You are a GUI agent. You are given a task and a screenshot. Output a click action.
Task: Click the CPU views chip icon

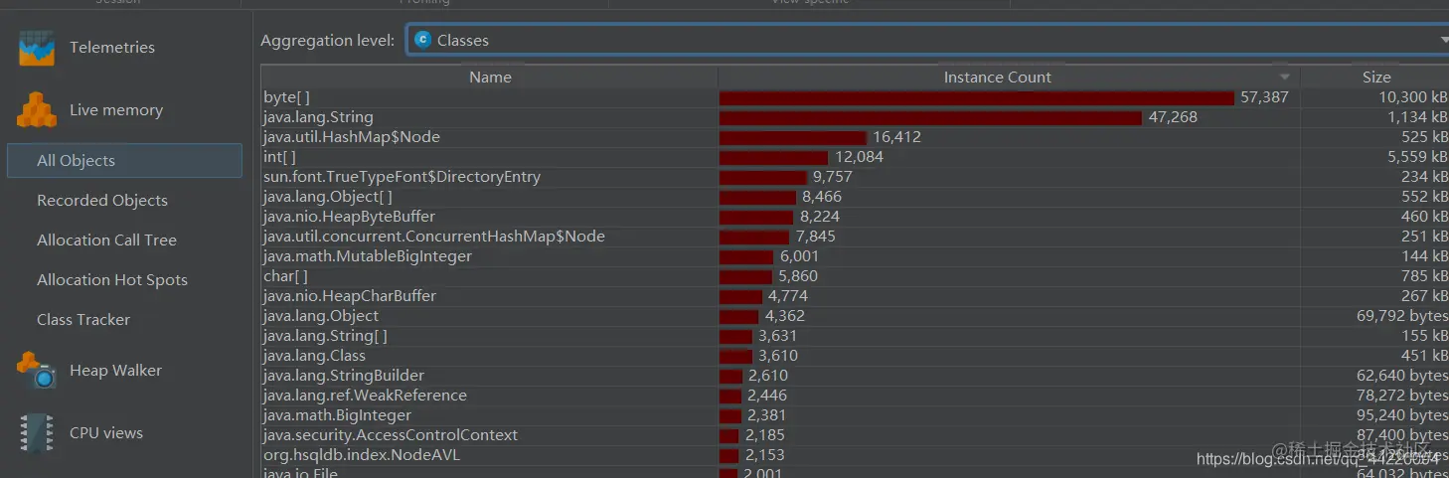[37, 433]
